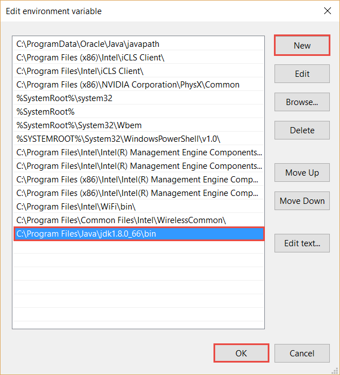The height and width of the screenshot is (375, 340).
Task: Click the Edit button
Action: coord(302,73)
